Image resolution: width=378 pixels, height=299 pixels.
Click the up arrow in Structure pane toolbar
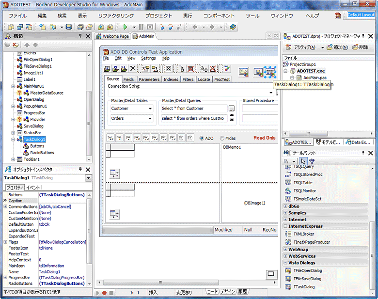coord(27,45)
